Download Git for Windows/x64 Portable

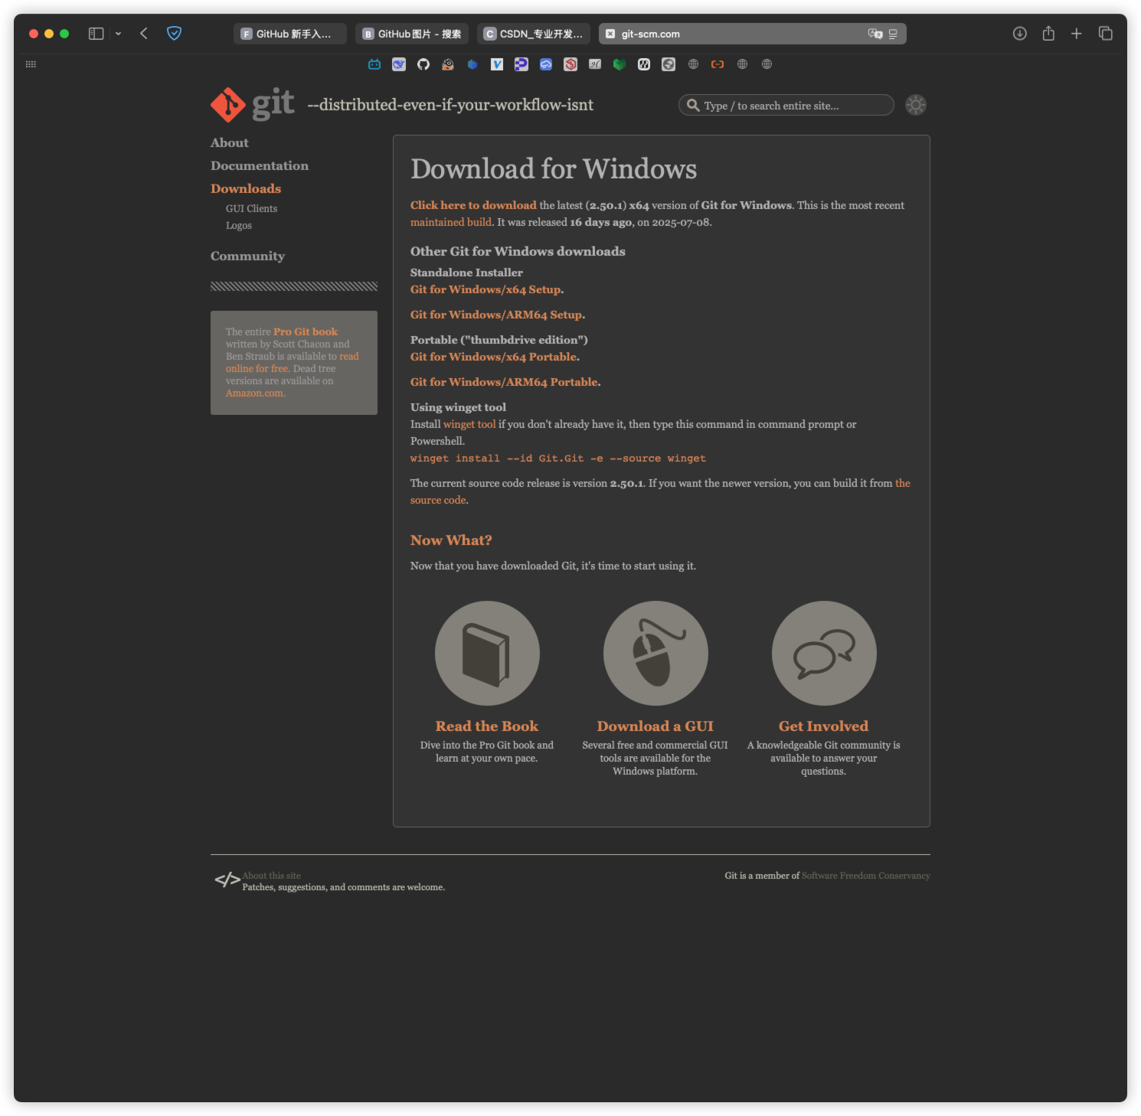click(x=494, y=357)
